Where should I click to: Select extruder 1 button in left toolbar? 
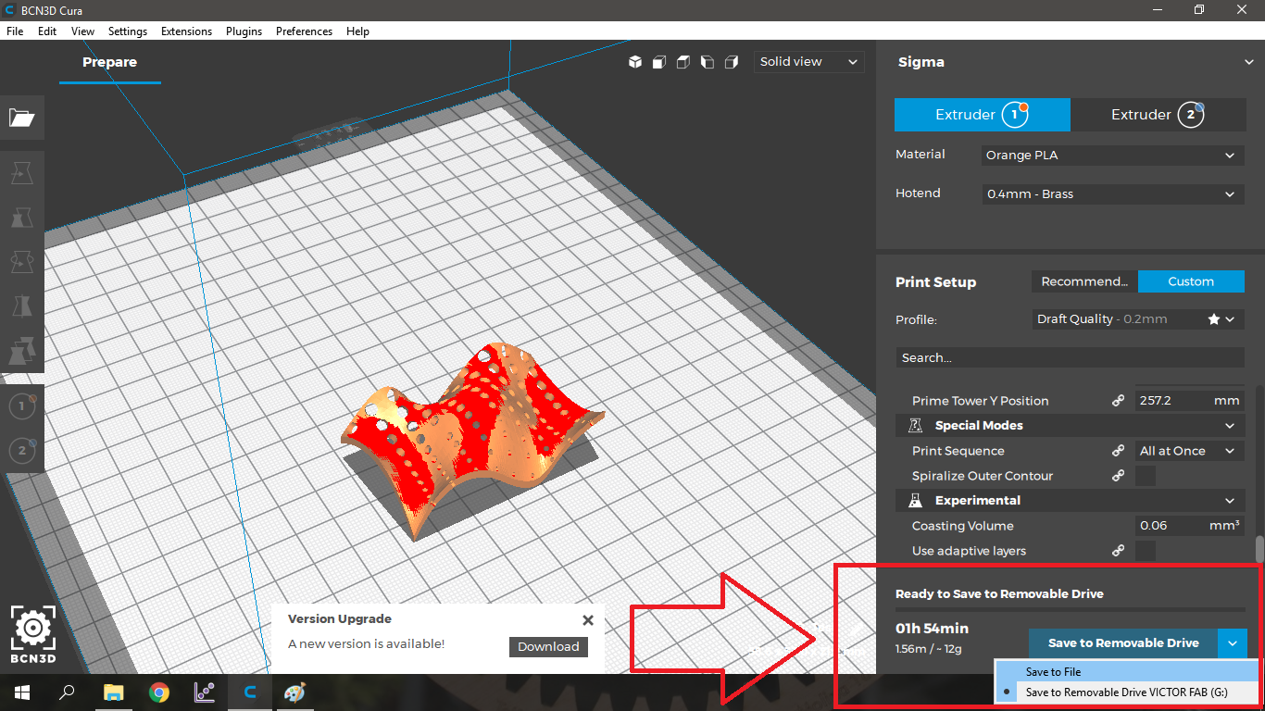[x=21, y=406]
